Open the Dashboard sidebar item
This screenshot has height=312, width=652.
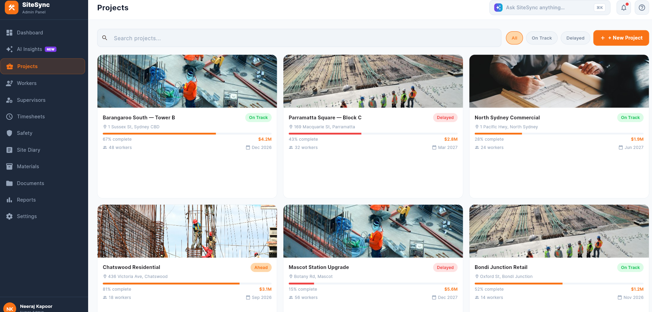[43, 33]
